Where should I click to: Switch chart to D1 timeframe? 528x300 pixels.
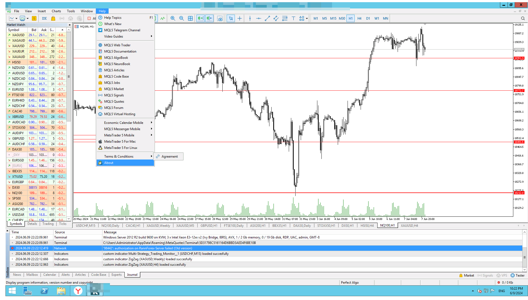point(368,19)
